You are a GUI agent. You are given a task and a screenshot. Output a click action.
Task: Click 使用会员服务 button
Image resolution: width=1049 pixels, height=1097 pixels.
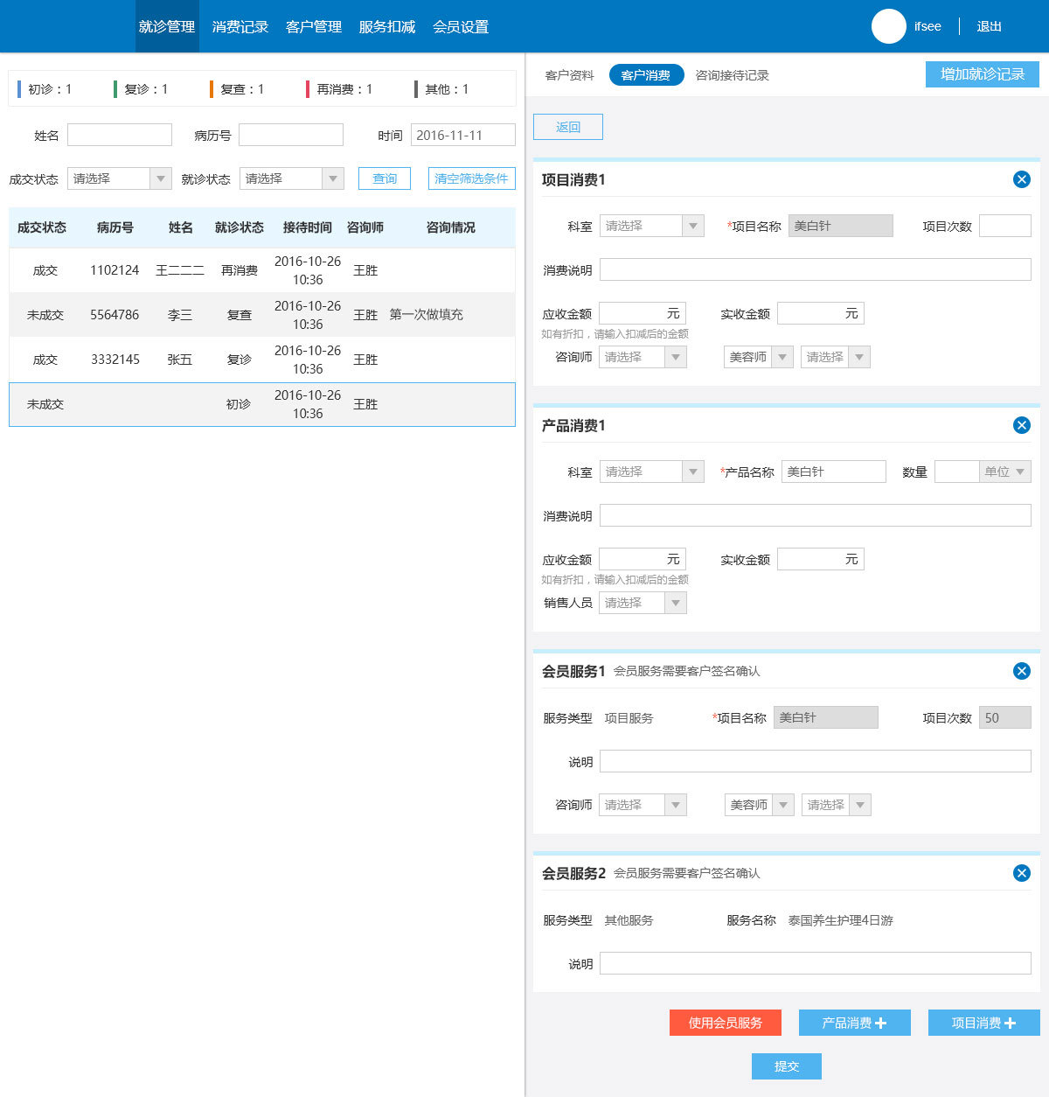coord(726,1023)
